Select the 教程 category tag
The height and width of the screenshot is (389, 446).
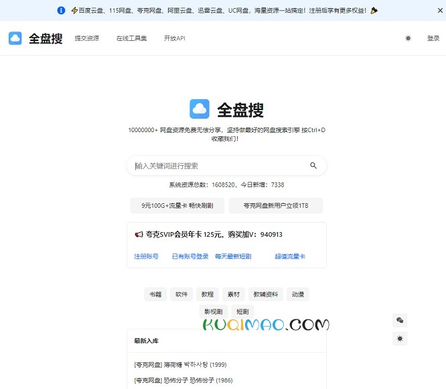click(208, 294)
